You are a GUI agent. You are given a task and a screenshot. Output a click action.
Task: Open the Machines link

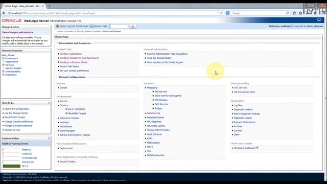64,123
